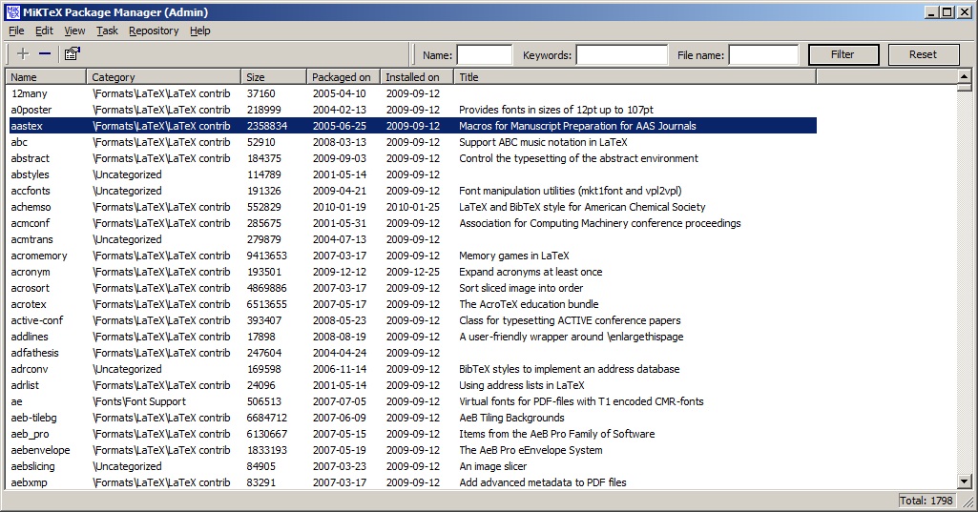Open the Help menu
The width and height of the screenshot is (978, 512).
(199, 31)
